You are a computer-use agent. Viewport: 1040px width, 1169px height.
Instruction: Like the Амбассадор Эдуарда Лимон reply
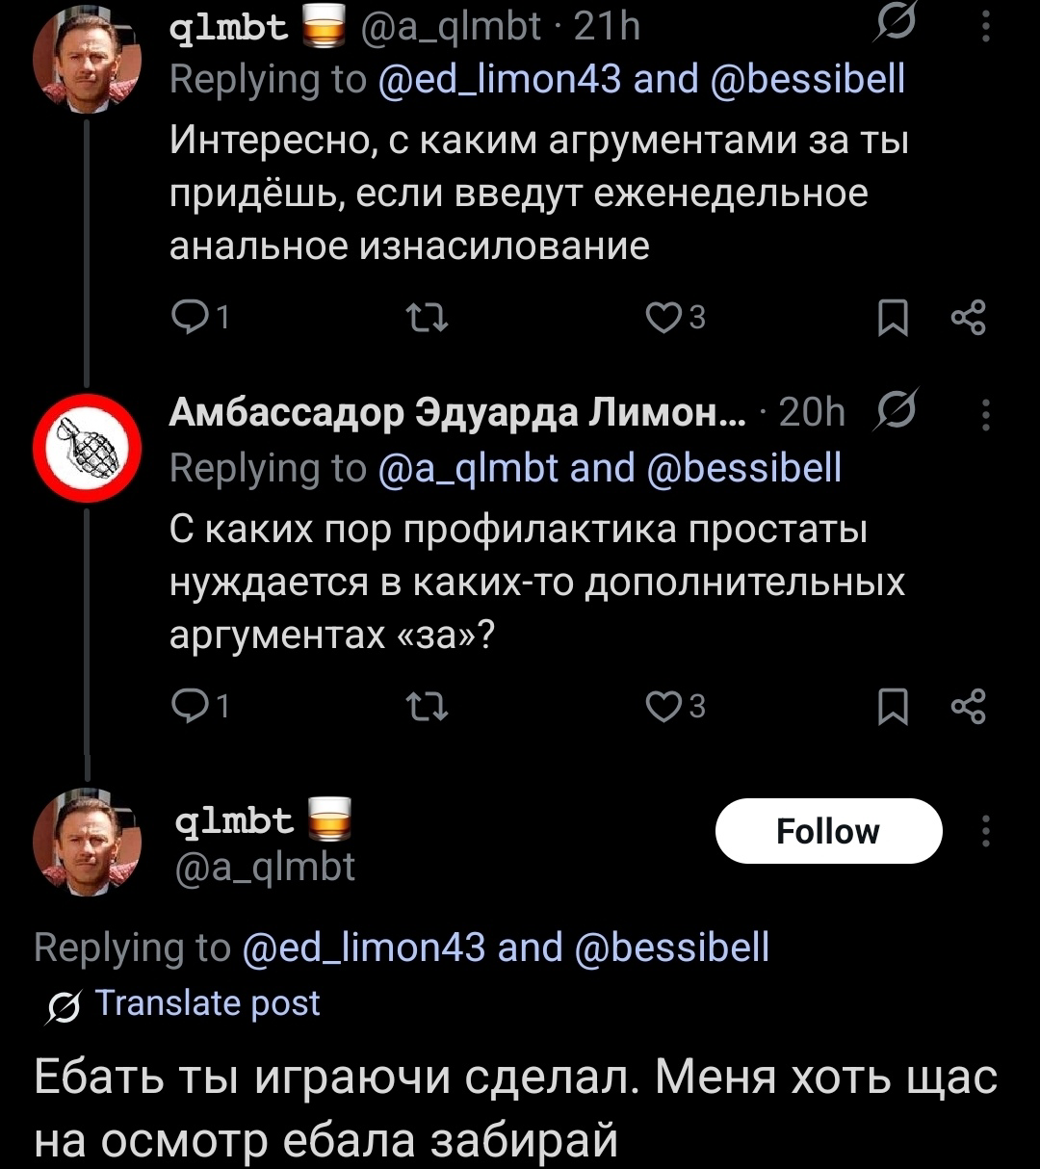(663, 707)
